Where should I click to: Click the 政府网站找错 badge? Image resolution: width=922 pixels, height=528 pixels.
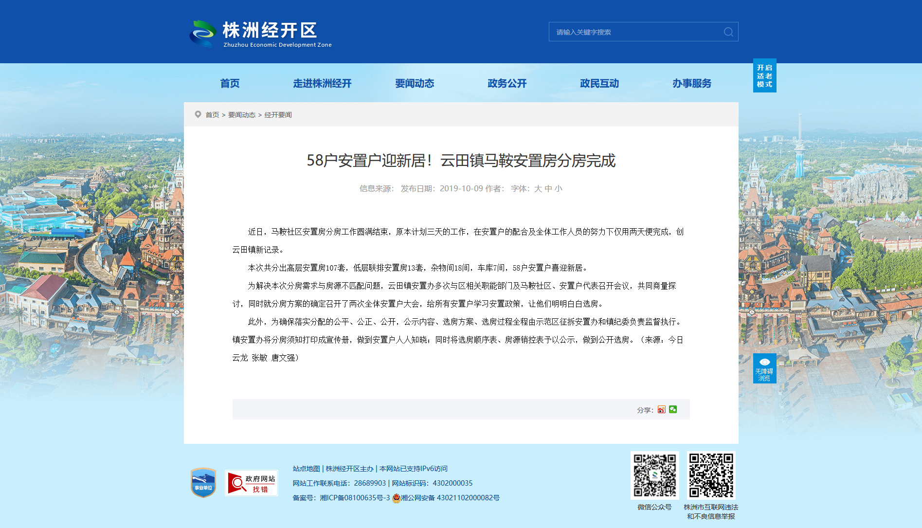click(252, 483)
